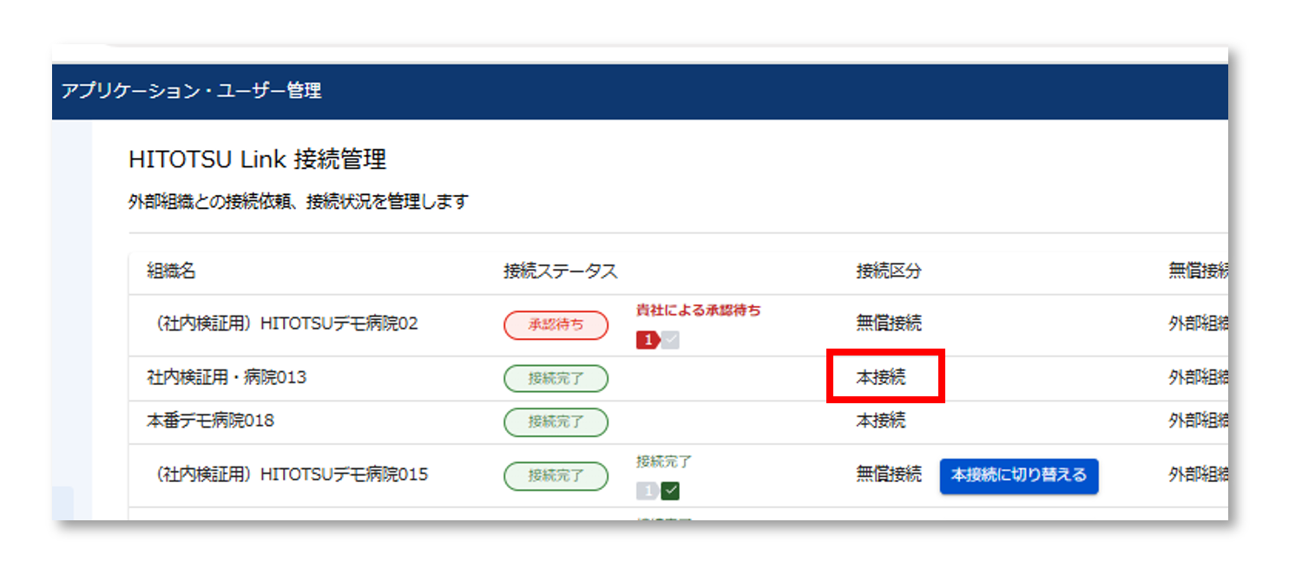This screenshot has width=1302, height=581.
Task: Click 接続完了 badge for 本番デモ病院018
Action: click(x=556, y=422)
